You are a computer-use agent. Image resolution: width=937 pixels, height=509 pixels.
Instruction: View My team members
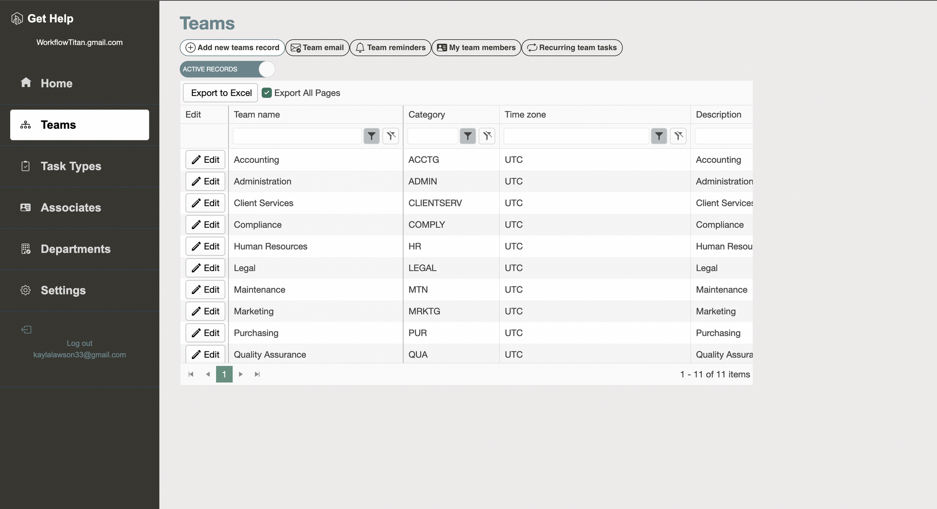click(x=476, y=48)
